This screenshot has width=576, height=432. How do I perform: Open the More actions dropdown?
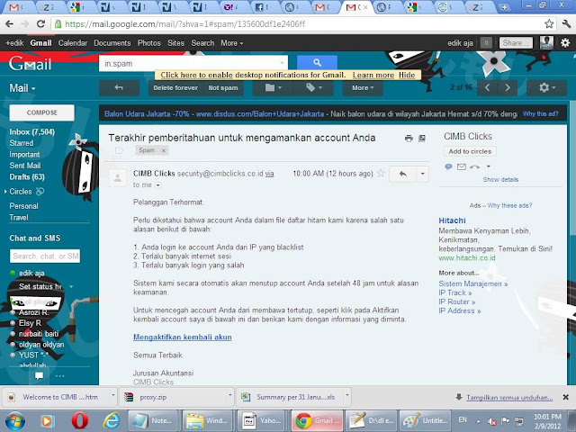coord(363,88)
